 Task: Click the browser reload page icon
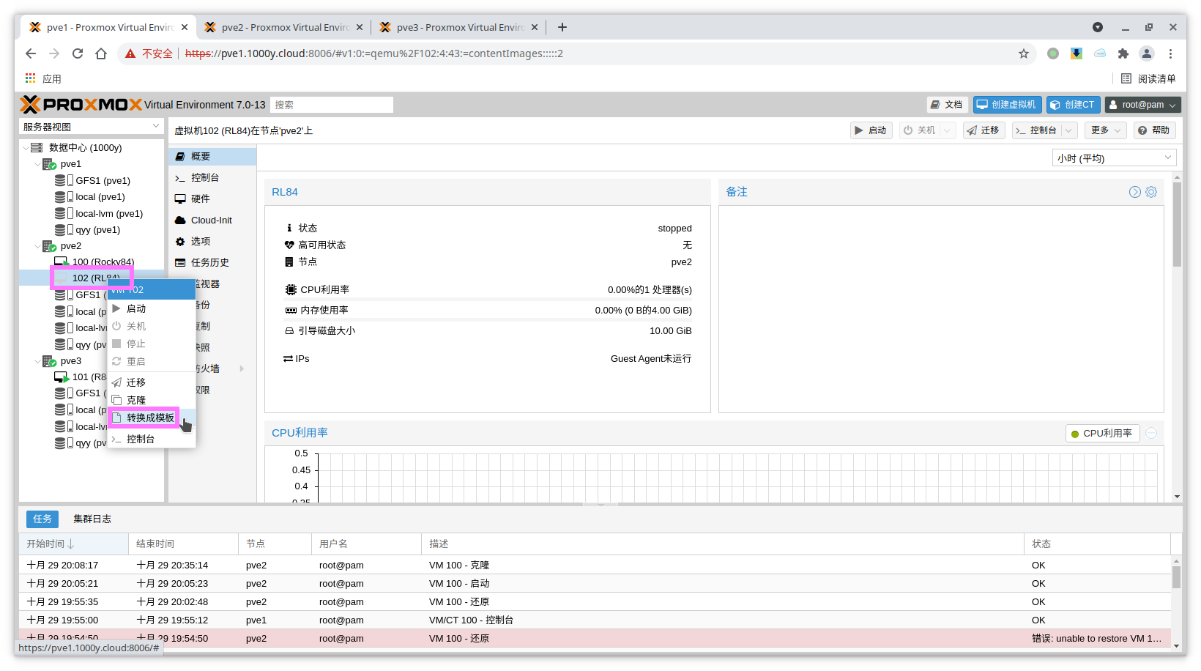click(x=78, y=53)
